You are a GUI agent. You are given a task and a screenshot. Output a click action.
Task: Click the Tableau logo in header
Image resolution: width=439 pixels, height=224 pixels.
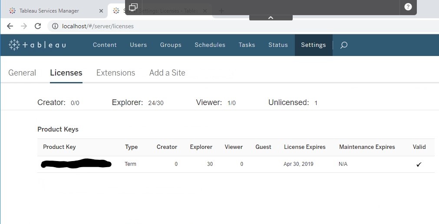pyautogui.click(x=37, y=45)
